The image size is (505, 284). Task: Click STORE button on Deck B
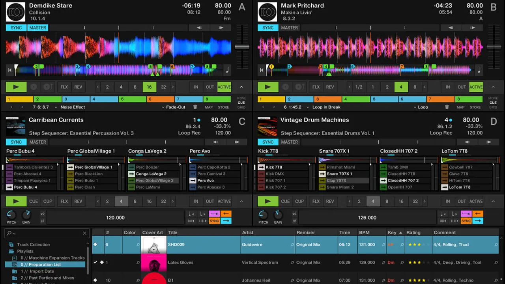475,107
